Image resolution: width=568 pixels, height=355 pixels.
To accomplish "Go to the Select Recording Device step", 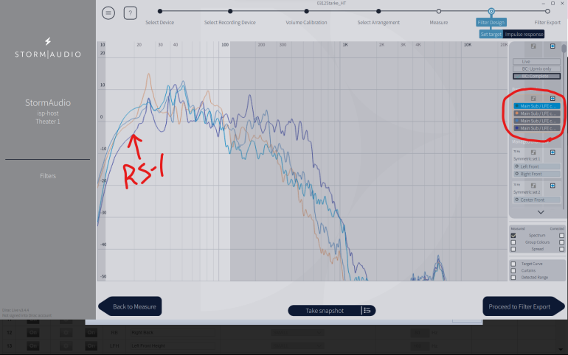I will (229, 22).
